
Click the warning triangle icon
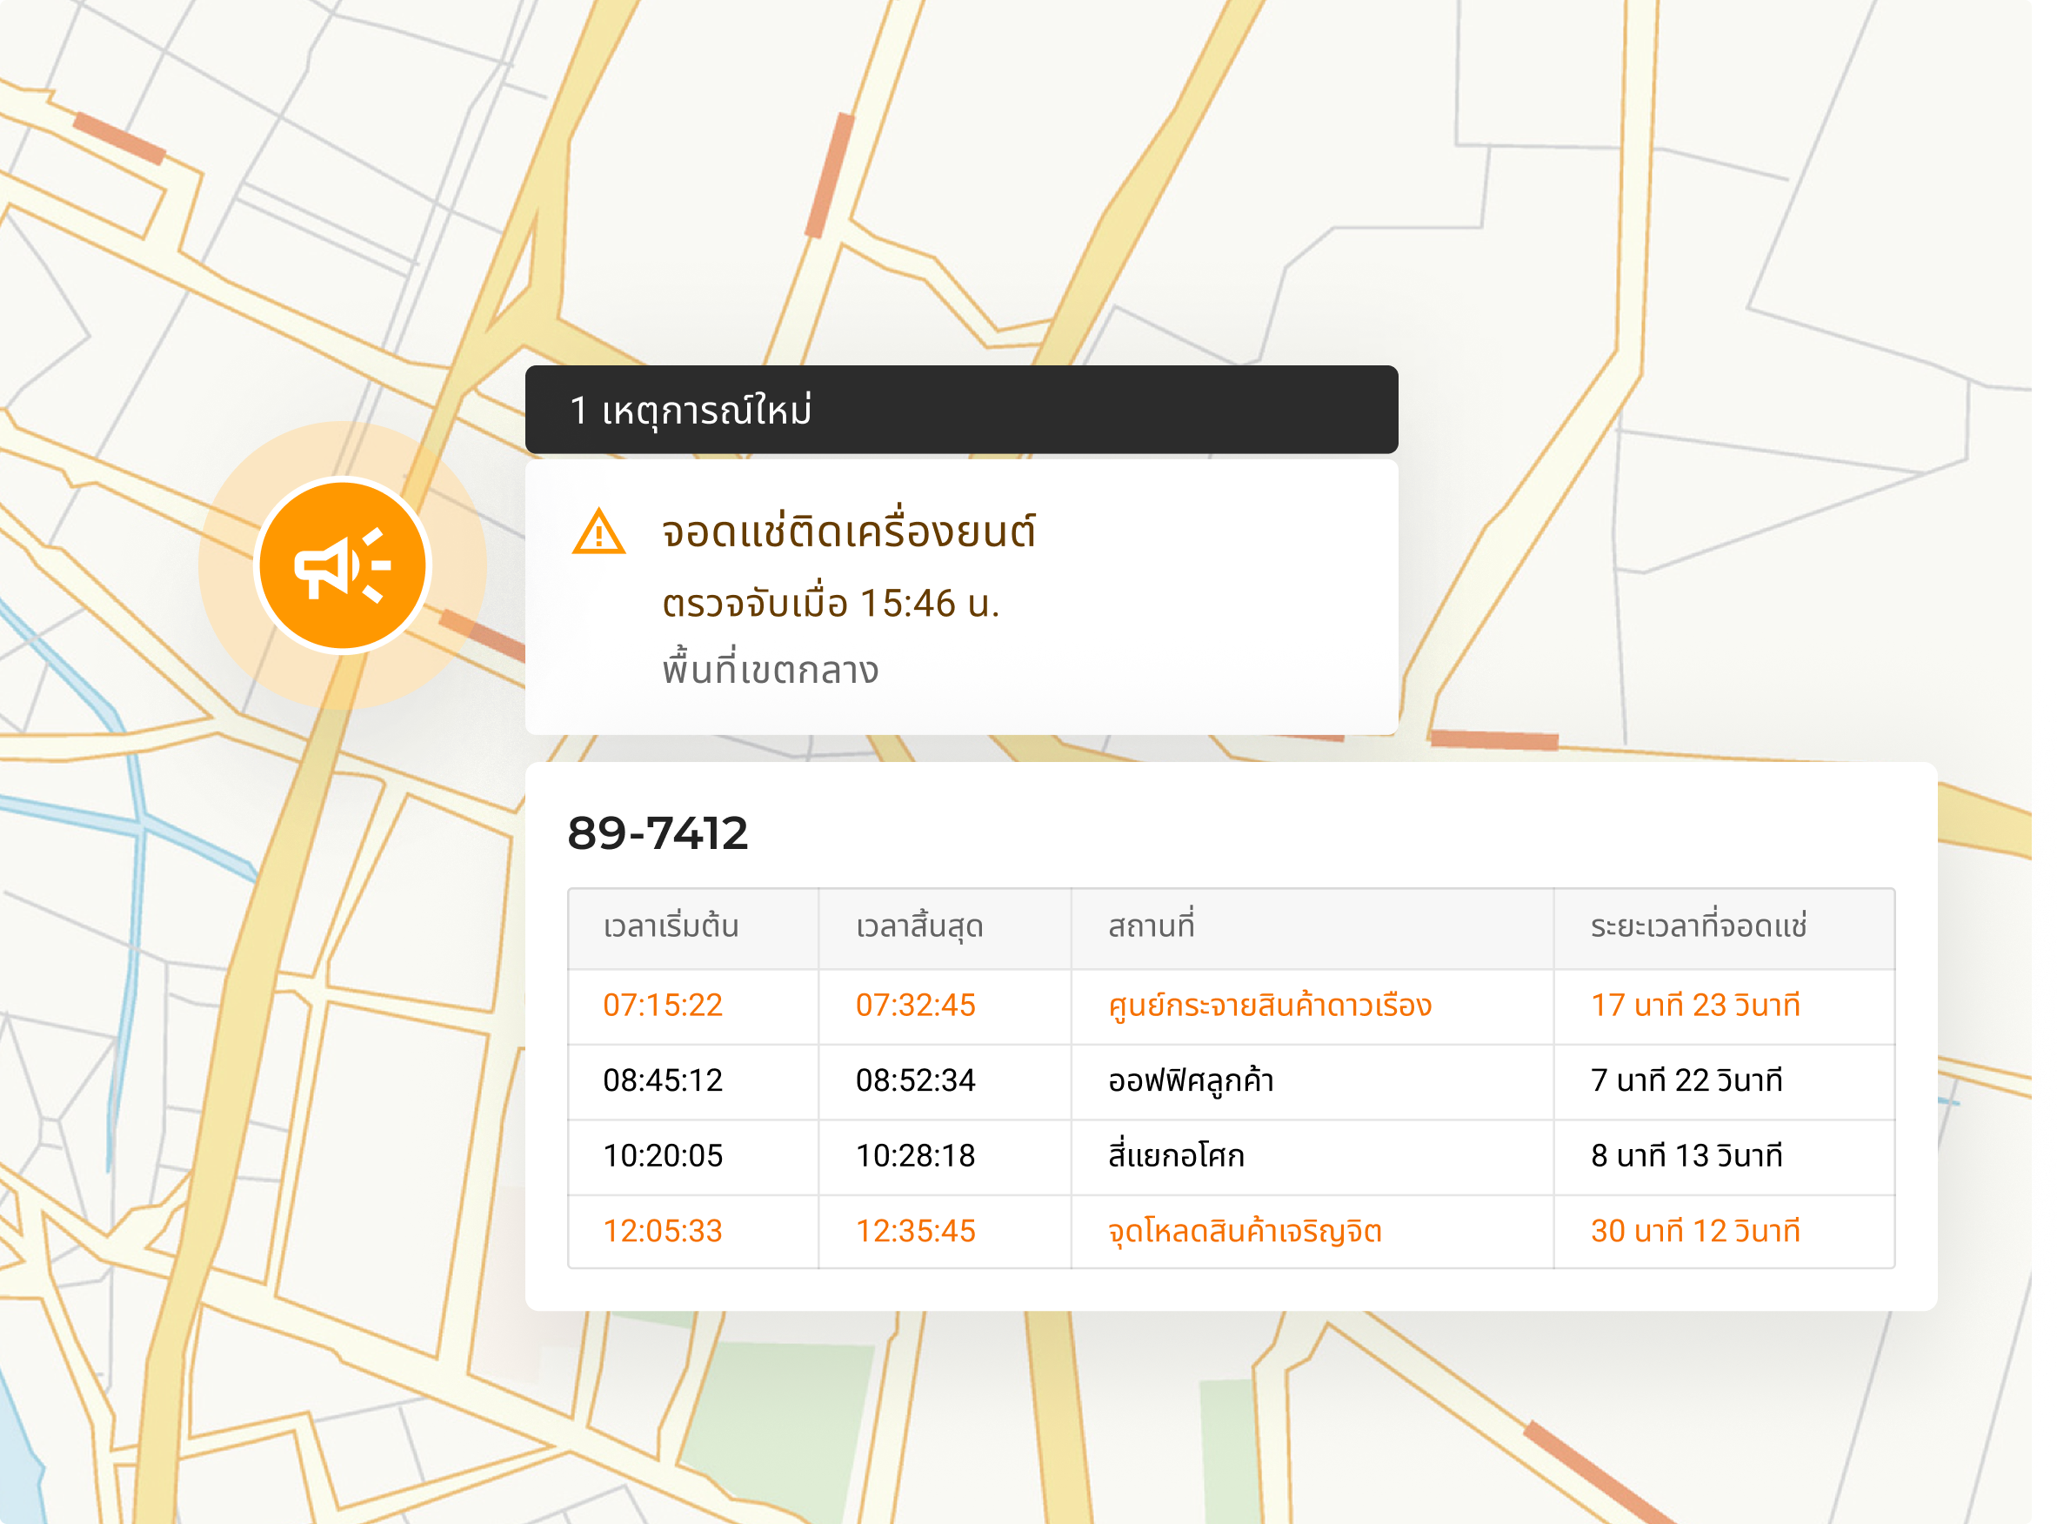click(598, 531)
